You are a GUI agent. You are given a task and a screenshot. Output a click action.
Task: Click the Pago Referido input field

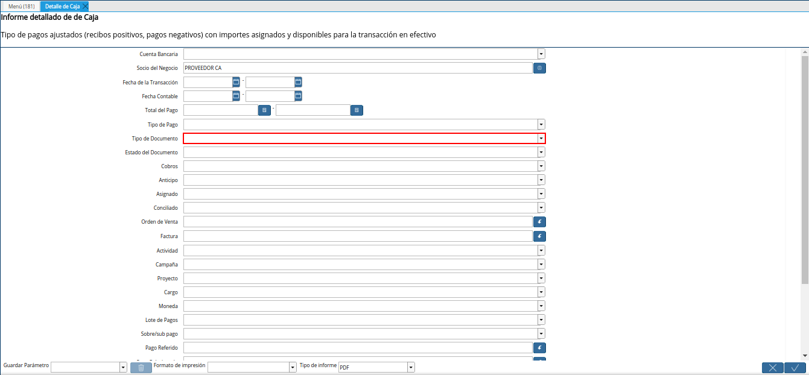point(358,348)
